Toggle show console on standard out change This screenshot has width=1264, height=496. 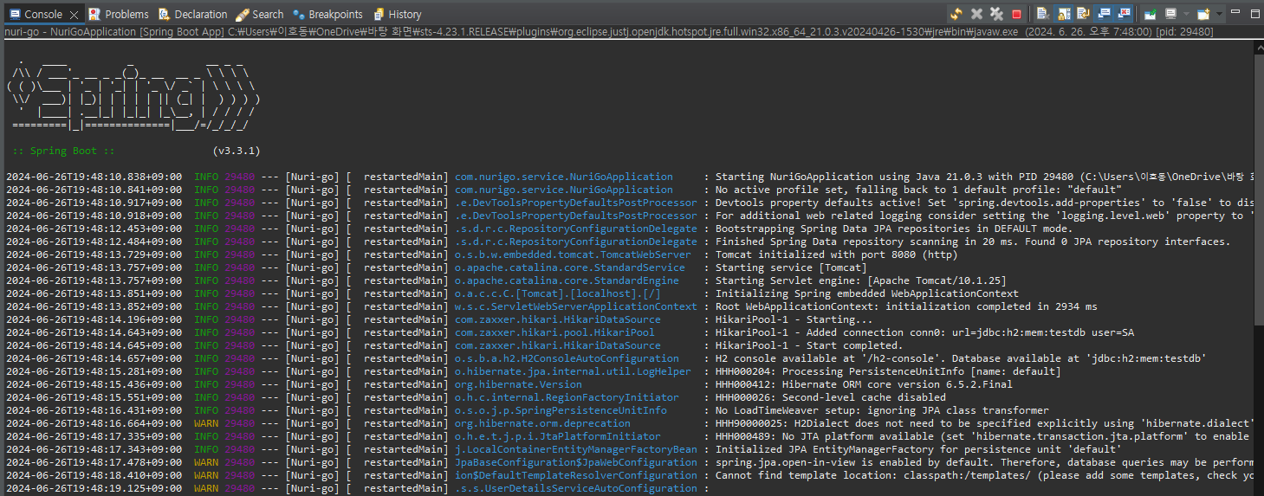click(1104, 14)
